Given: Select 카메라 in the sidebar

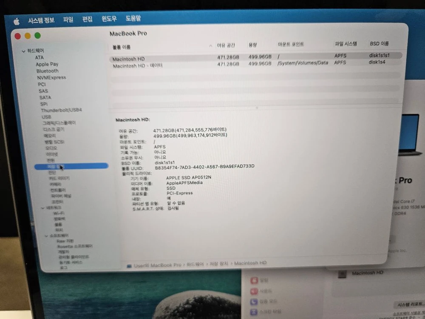Looking at the screenshot, I should pyautogui.click(x=56, y=185).
